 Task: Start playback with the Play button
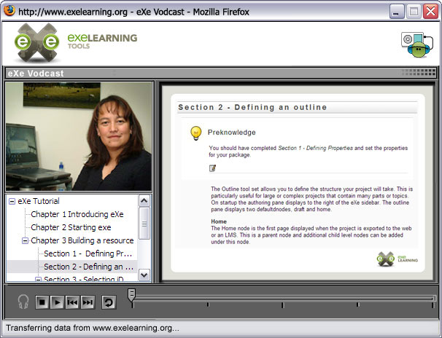point(57,302)
